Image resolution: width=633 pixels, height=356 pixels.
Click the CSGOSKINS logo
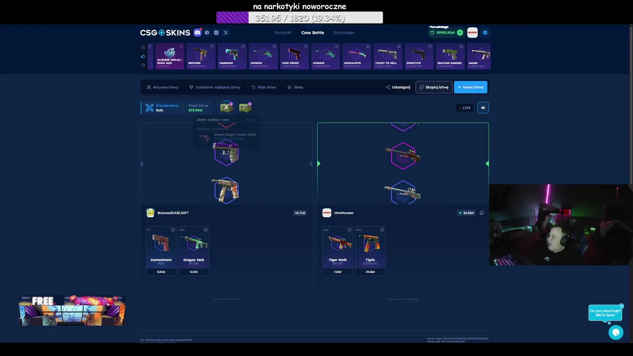pyautogui.click(x=165, y=33)
